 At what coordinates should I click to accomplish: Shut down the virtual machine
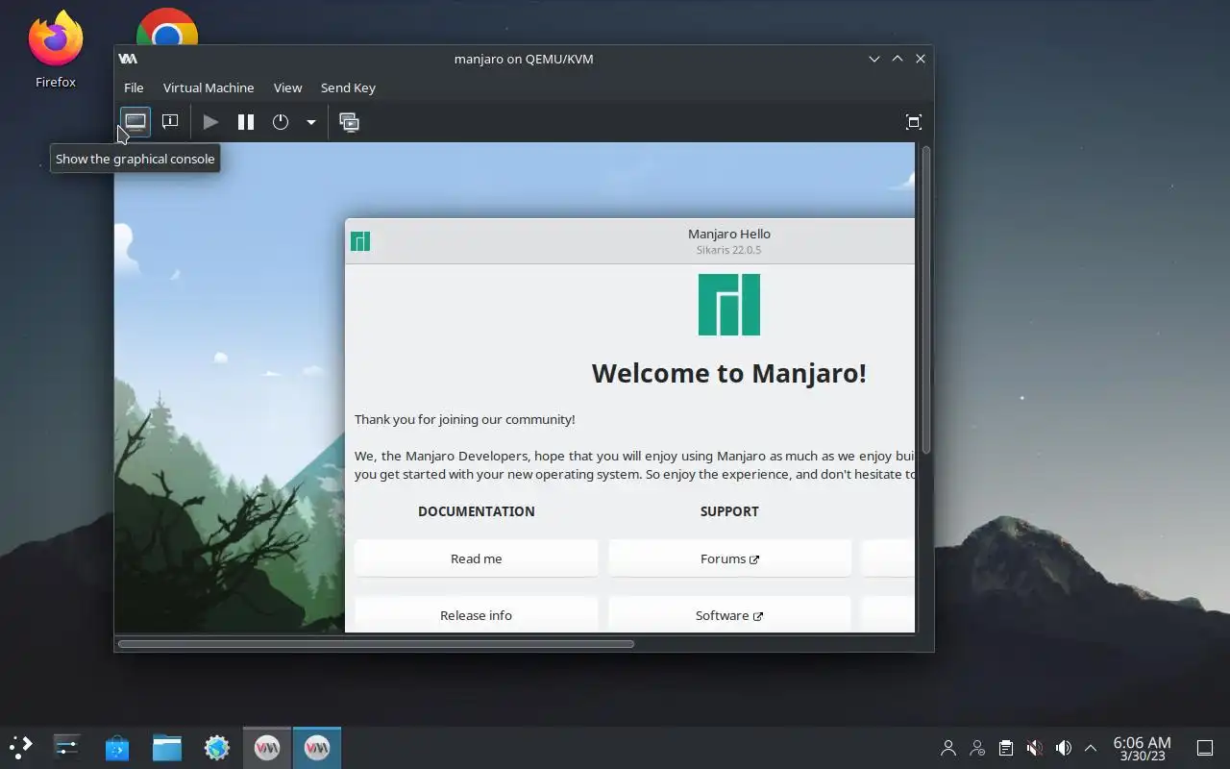pos(281,122)
